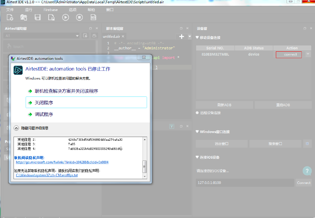Open the Microsoft privacy statement link
The image size is (315, 218).
(62, 162)
